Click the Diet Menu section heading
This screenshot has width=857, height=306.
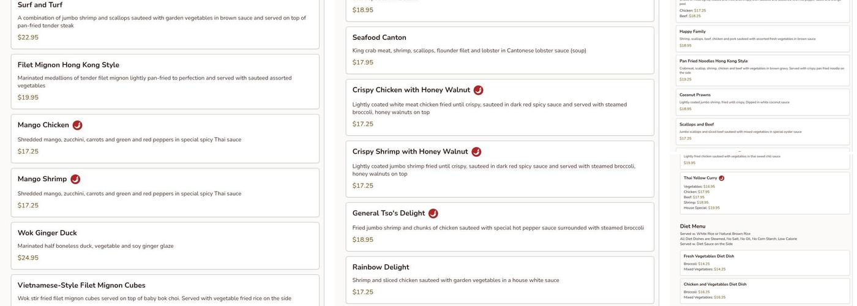[x=692, y=226]
